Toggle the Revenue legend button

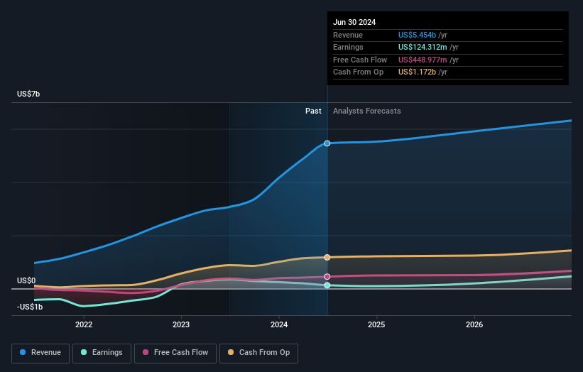(x=40, y=353)
